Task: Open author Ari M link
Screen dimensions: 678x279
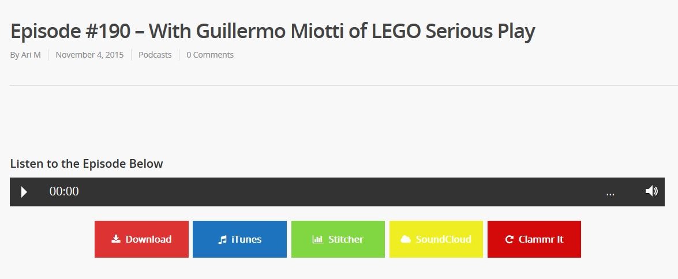Action: (x=31, y=55)
